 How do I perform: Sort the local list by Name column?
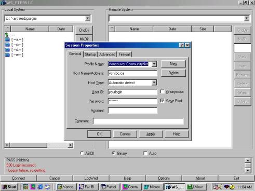[x=30, y=29]
